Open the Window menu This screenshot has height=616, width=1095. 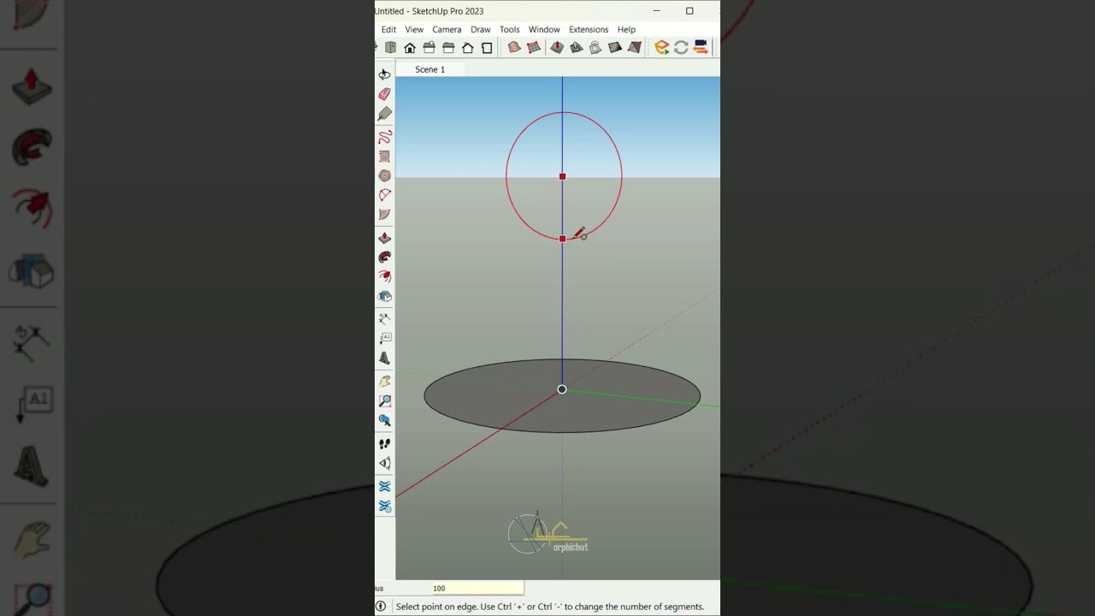(x=544, y=29)
